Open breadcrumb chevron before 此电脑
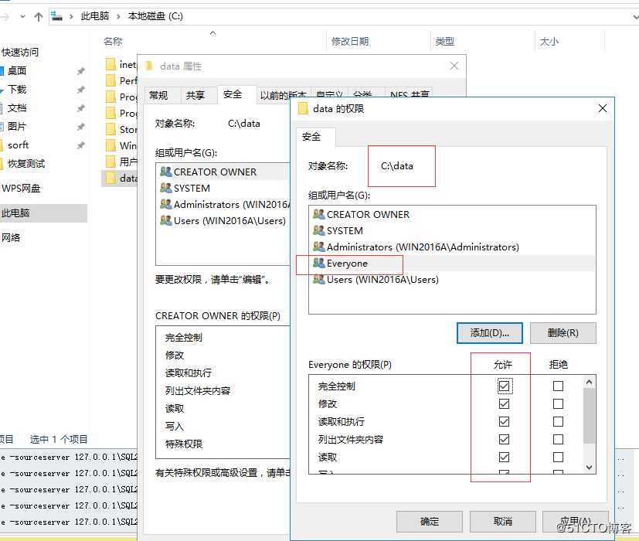This screenshot has height=541, width=639. click(x=71, y=17)
